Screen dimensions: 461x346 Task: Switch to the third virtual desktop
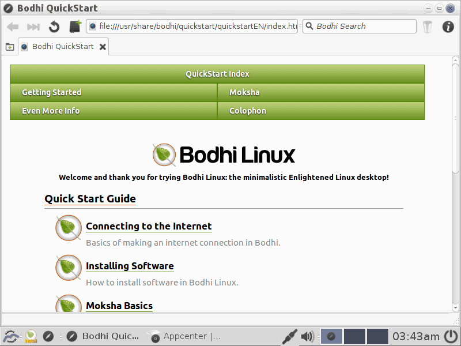click(x=378, y=336)
